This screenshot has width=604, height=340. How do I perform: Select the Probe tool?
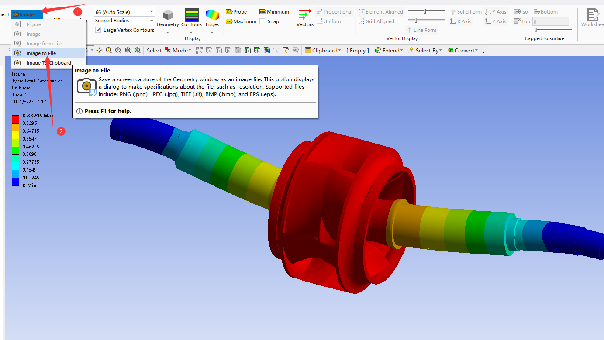[x=236, y=12]
